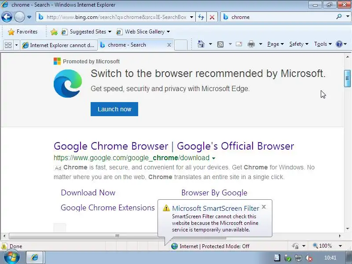Screen dimensions: 352x264
Task: Open the Windows Start orb
Action: click(11, 257)
